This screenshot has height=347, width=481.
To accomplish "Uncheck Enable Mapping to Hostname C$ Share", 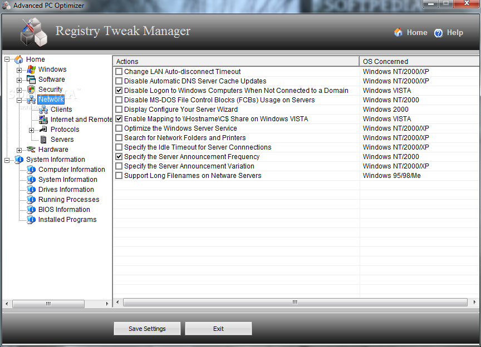I will coord(119,119).
